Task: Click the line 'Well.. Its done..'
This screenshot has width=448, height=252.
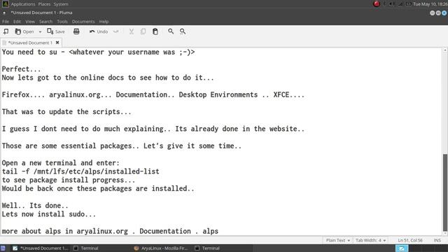Action: click(x=35, y=206)
